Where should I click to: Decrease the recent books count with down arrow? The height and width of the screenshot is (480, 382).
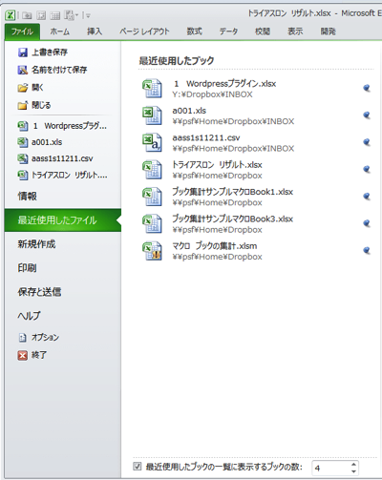[353, 471]
